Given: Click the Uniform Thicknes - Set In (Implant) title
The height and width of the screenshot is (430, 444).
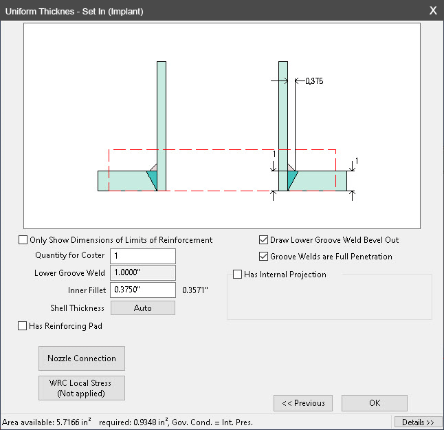Looking at the screenshot, I should 74,11.
